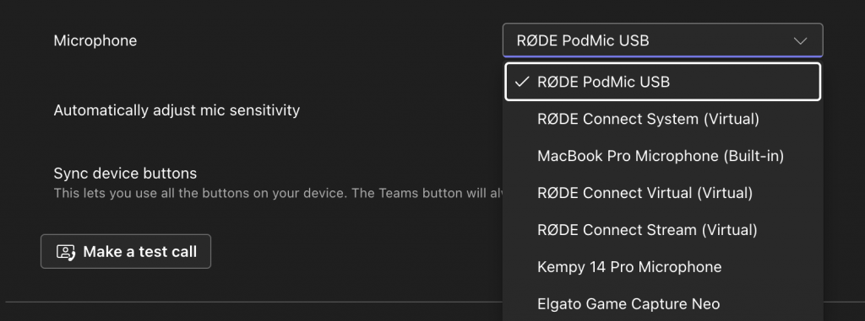Click the horizontal divider below the test call button

(x=254, y=302)
